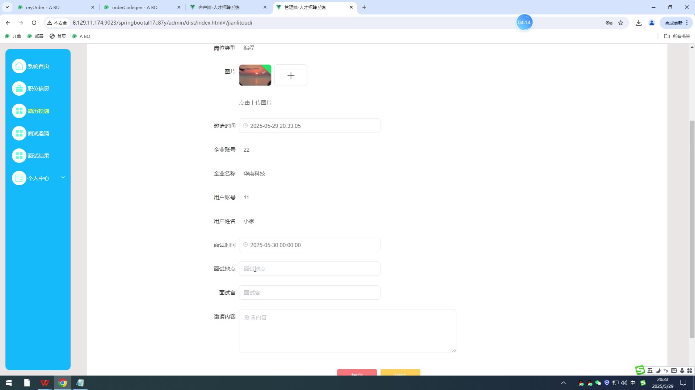Click the 个人中心 card icon
Screen dimensions: 695x390
pos(19,178)
